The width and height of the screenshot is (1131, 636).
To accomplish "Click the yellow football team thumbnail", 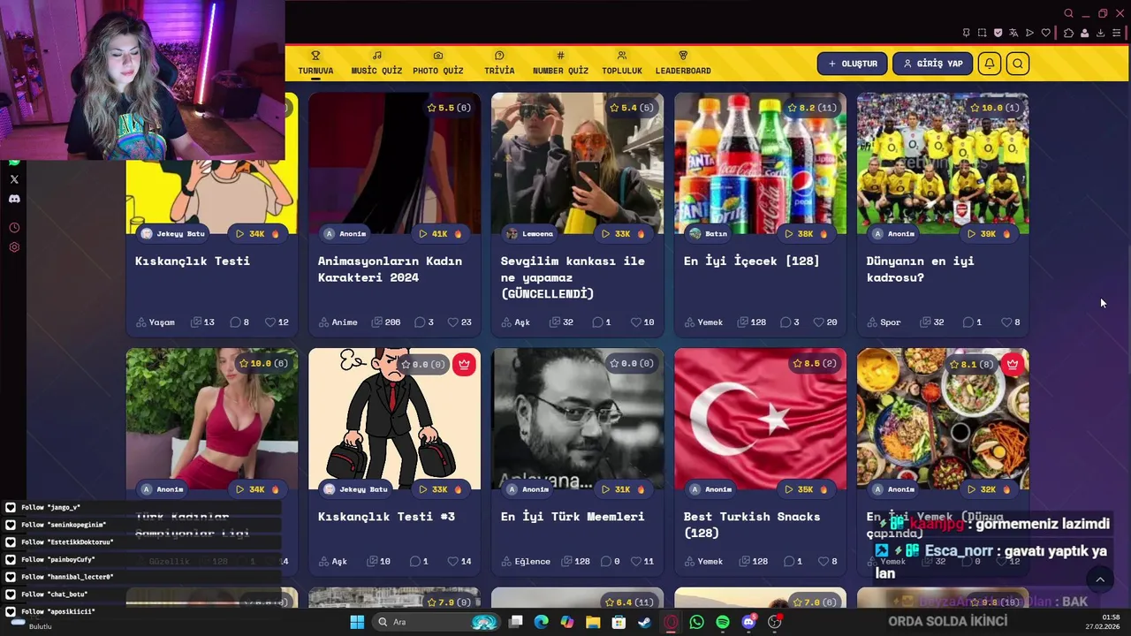I will tap(943, 163).
